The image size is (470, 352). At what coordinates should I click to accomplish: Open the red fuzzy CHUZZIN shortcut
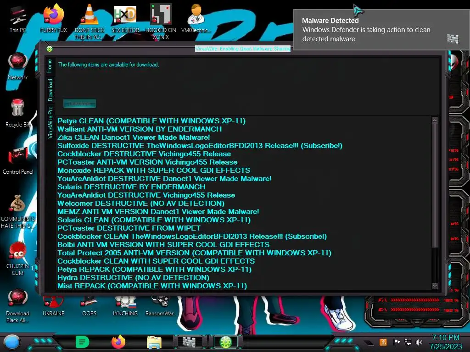click(18, 258)
